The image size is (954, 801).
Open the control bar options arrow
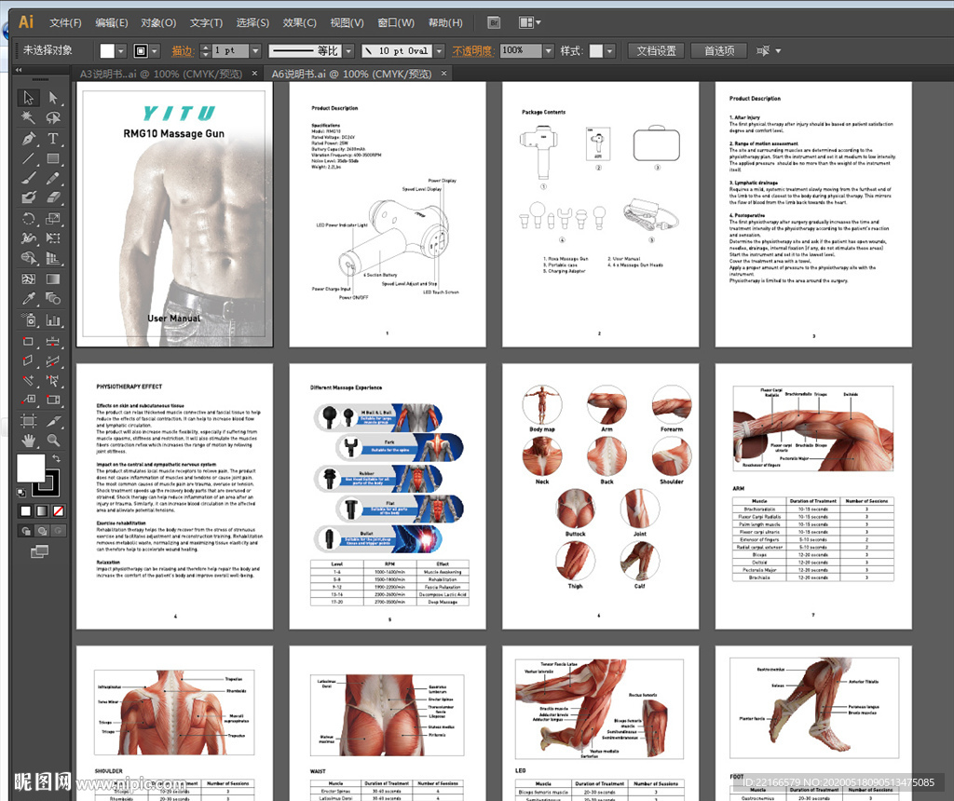click(778, 51)
